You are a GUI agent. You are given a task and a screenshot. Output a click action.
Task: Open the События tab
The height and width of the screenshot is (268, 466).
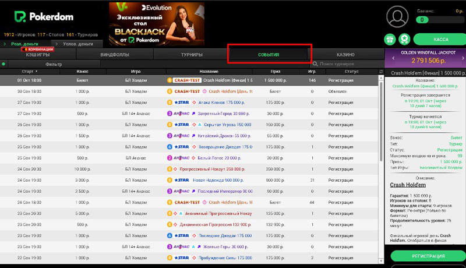pyautogui.click(x=268, y=55)
